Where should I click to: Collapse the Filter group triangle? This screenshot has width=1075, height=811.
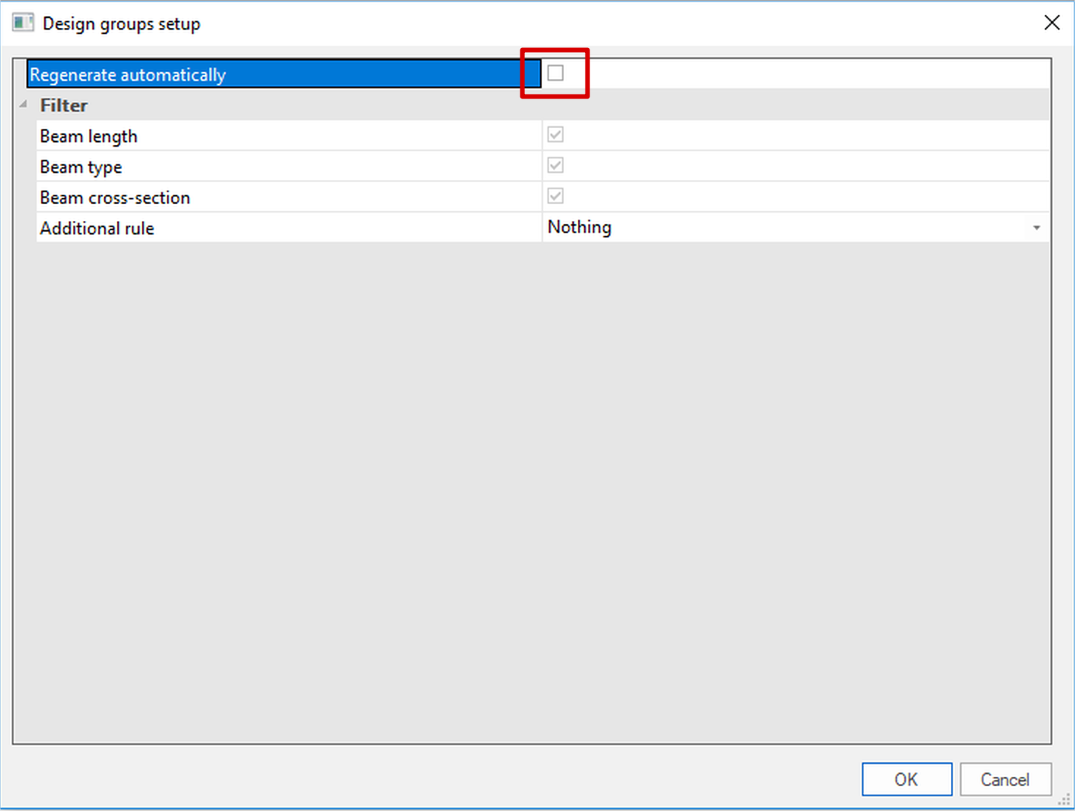tap(23, 105)
